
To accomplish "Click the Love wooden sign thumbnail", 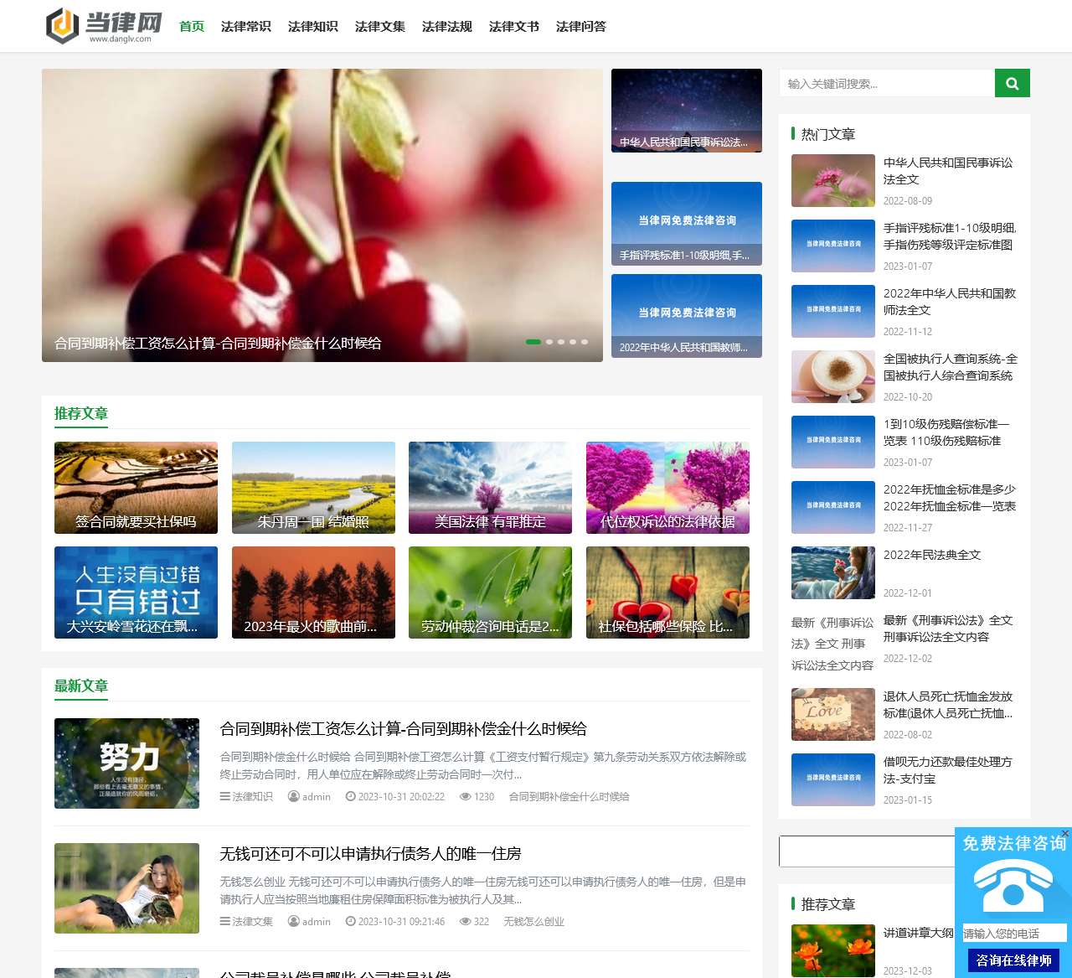I will [x=833, y=714].
